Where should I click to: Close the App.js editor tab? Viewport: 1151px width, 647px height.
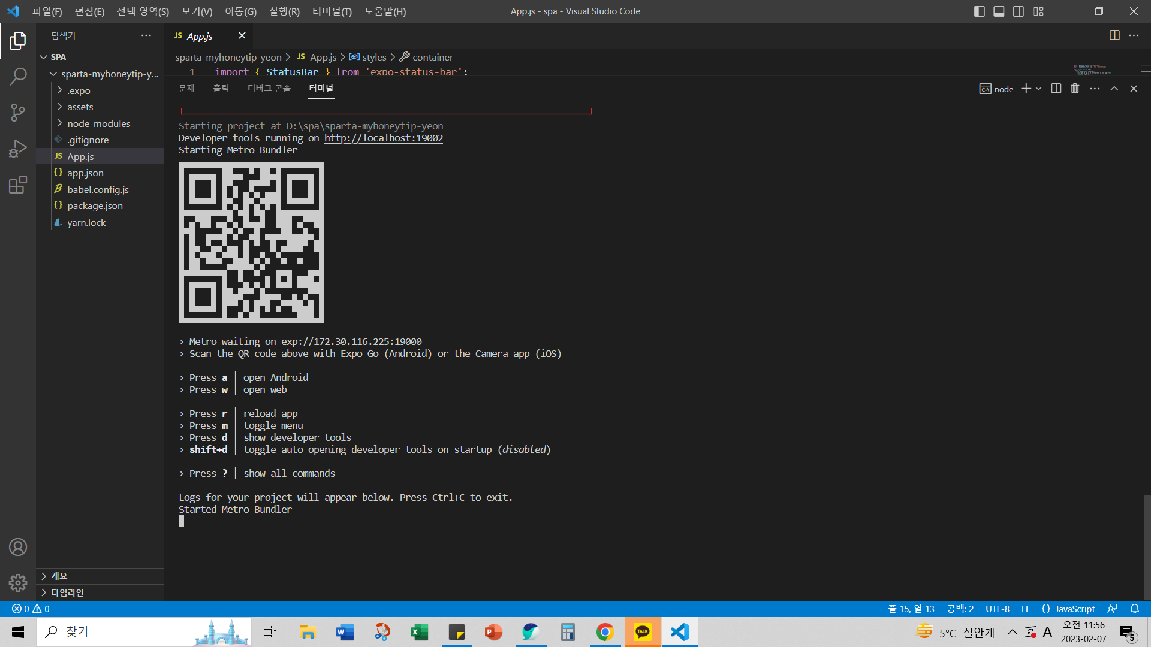242,36
